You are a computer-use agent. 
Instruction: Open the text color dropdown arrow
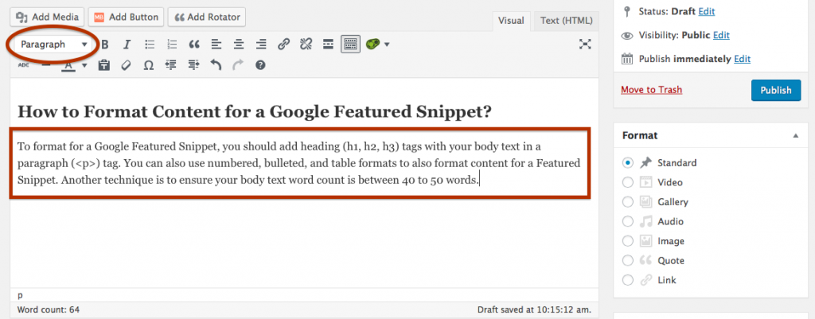(x=84, y=65)
